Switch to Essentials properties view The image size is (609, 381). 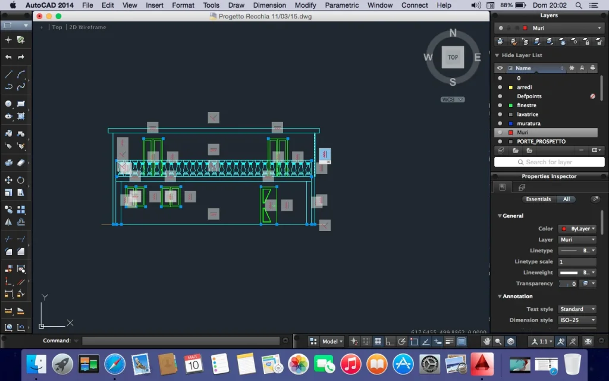coord(538,199)
